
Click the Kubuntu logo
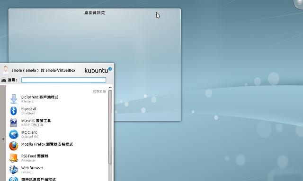tap(98, 70)
